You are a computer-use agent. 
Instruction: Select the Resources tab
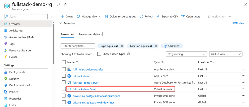[67, 34]
